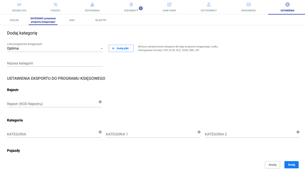Open Dokumenty with badge 5
The height and width of the screenshot is (173, 305).
coord(131,5)
